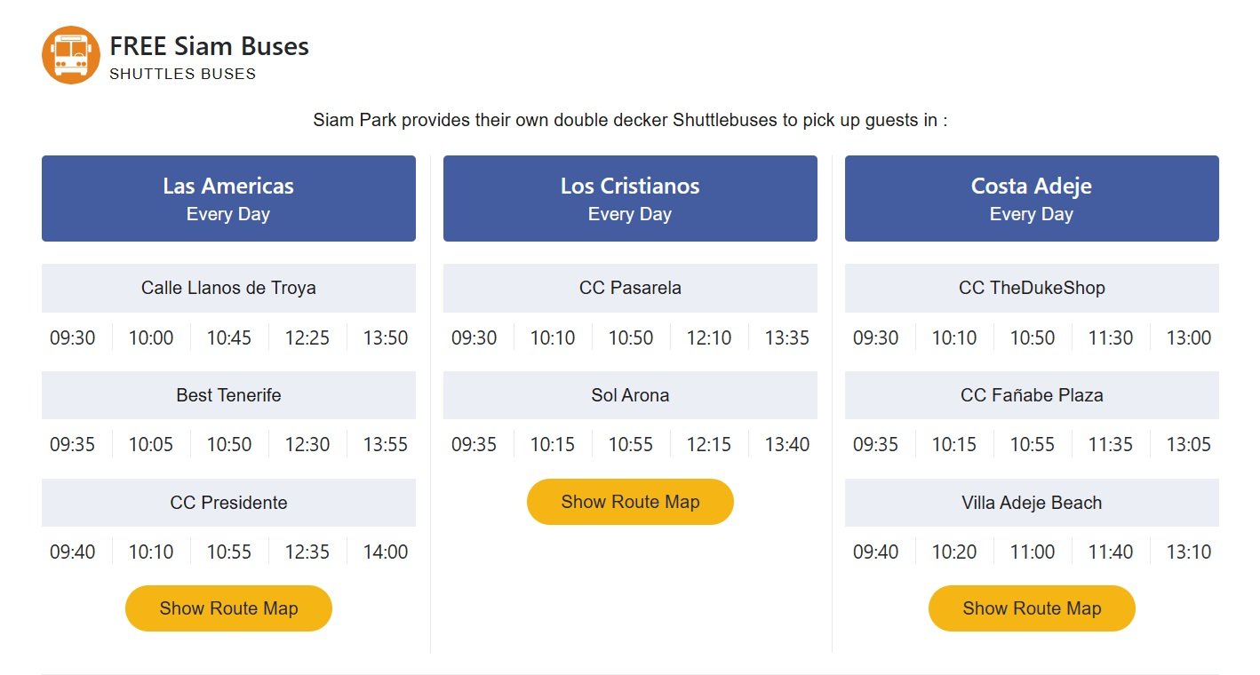
Task: Select the Las Americas header
Action: click(227, 197)
